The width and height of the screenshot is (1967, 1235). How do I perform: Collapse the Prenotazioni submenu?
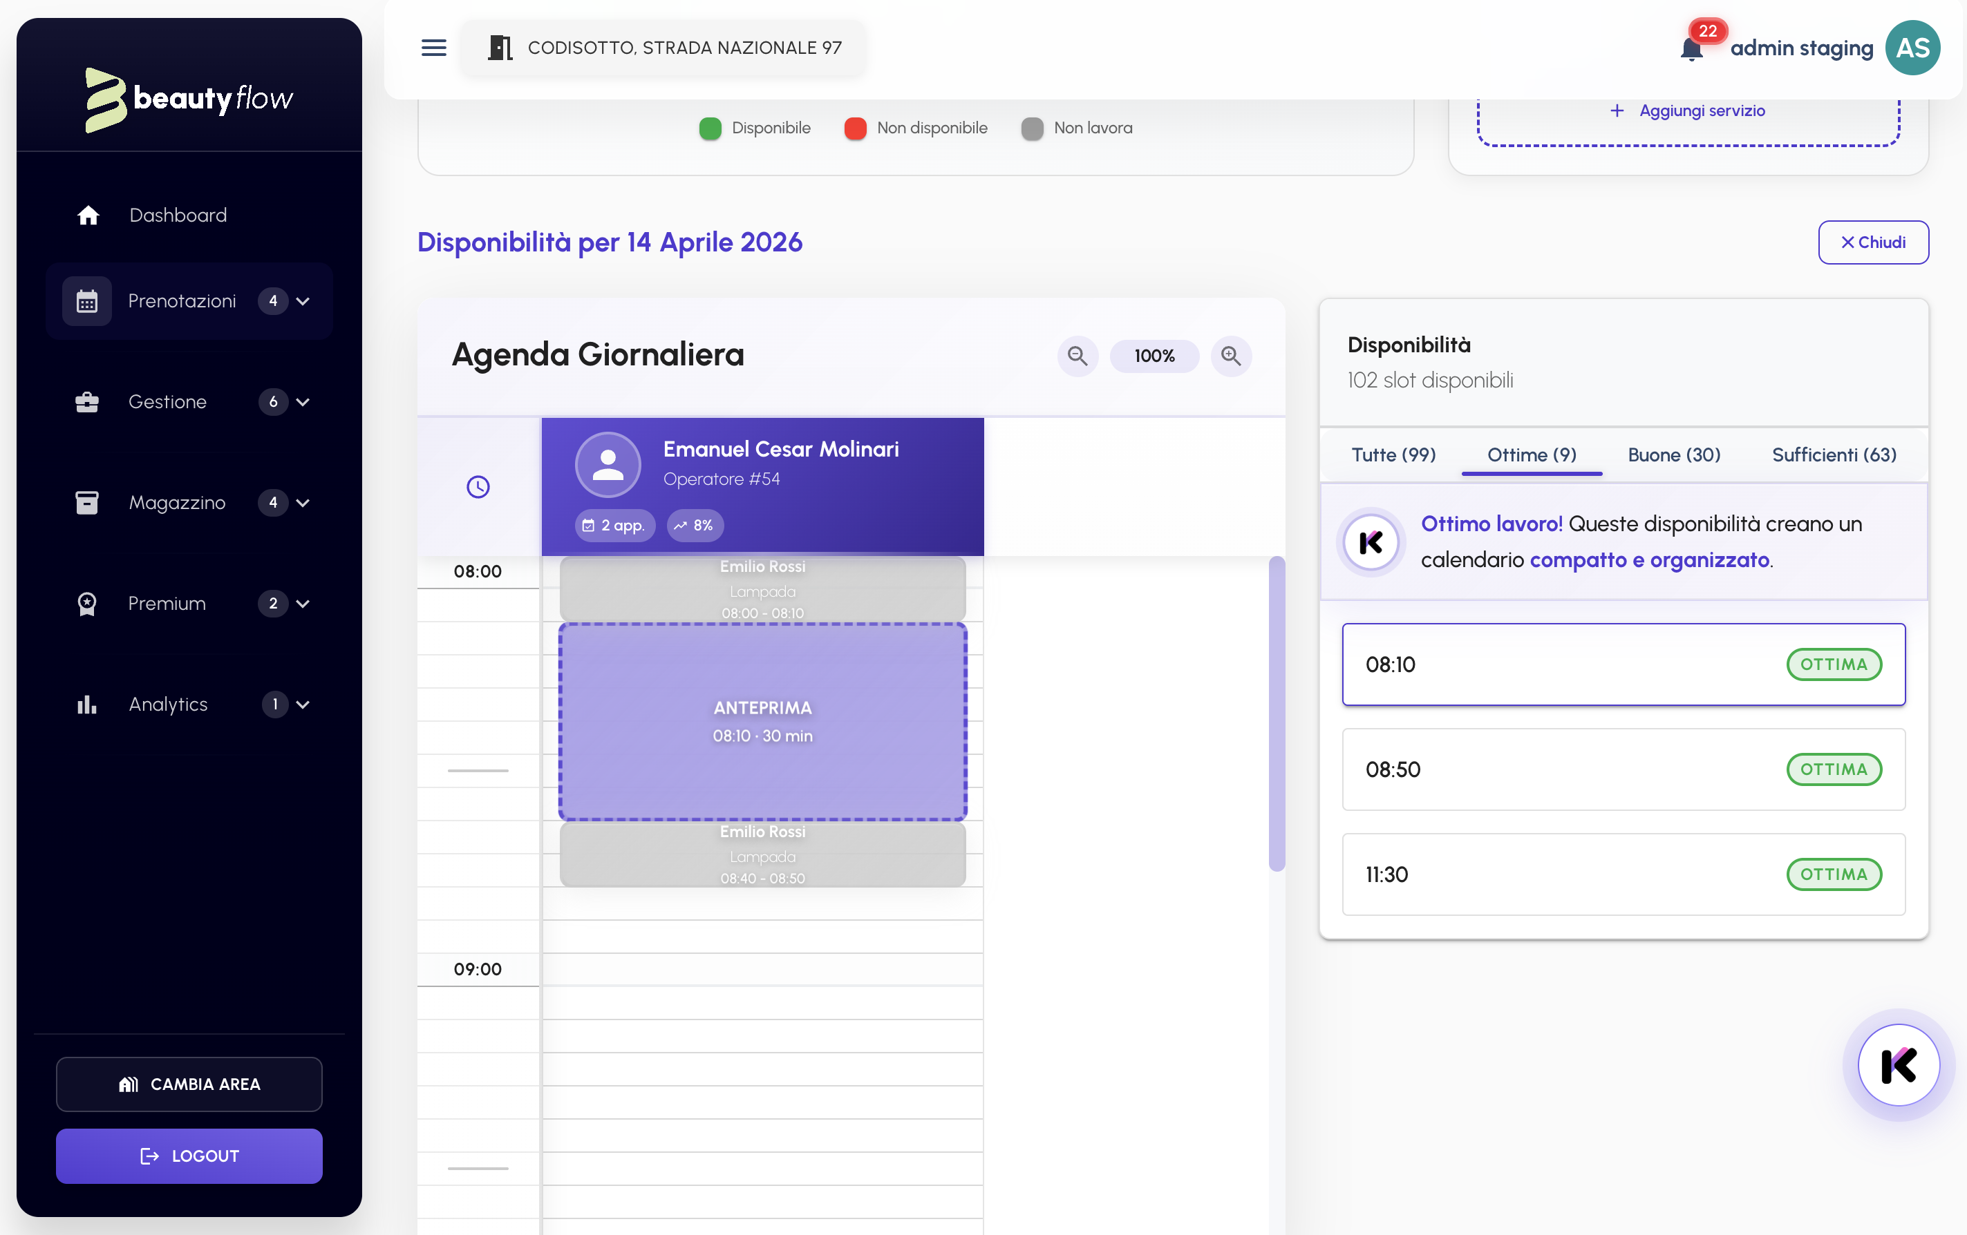pos(303,301)
